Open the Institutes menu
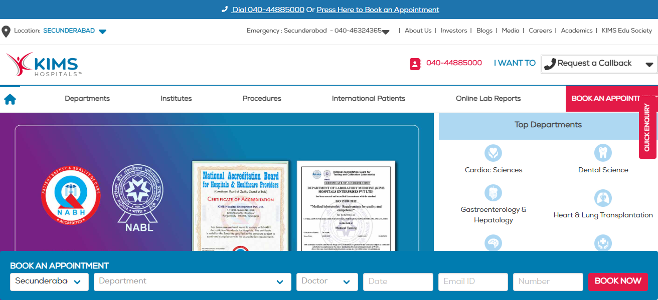This screenshot has height=300, width=658. [176, 99]
